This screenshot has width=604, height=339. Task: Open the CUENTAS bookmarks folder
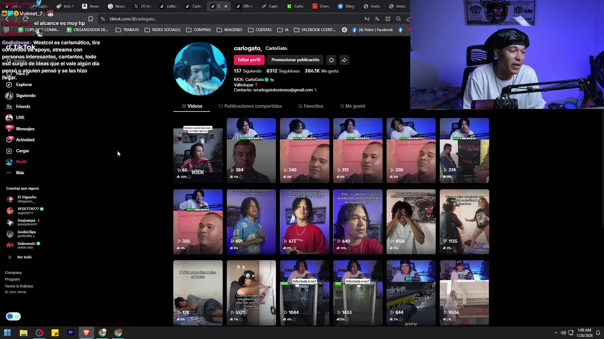(x=260, y=30)
